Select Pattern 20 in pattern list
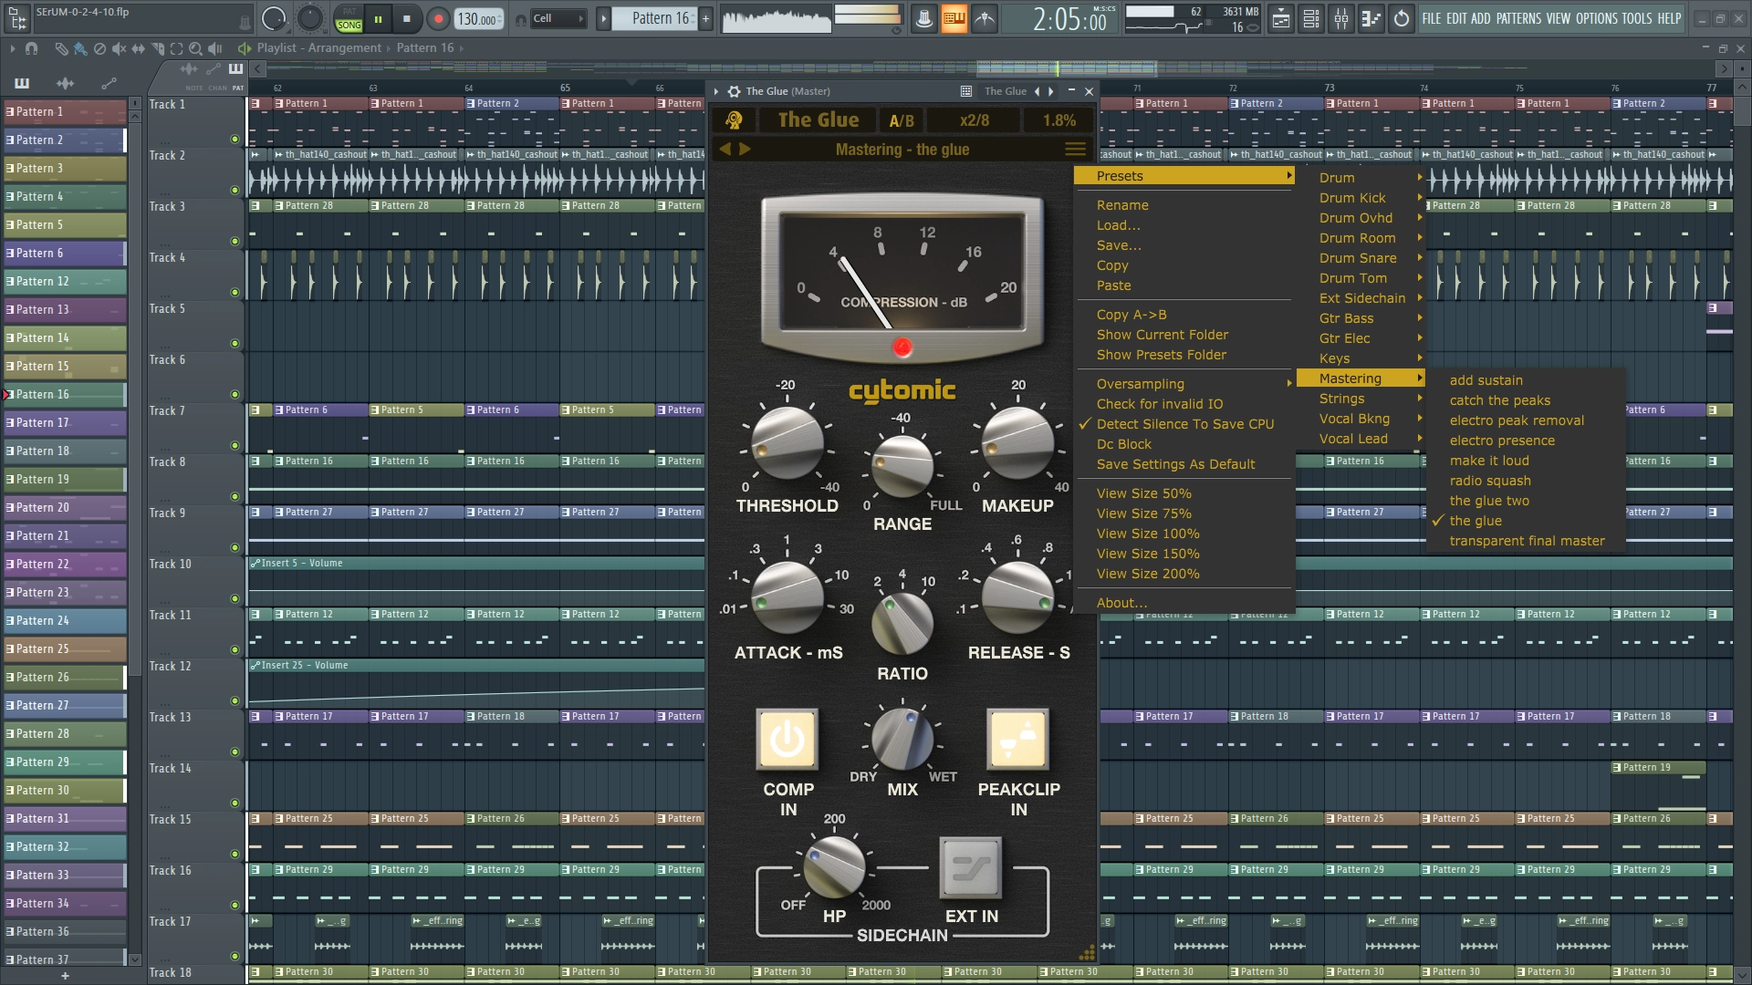The height and width of the screenshot is (985, 1752). tap(65, 507)
